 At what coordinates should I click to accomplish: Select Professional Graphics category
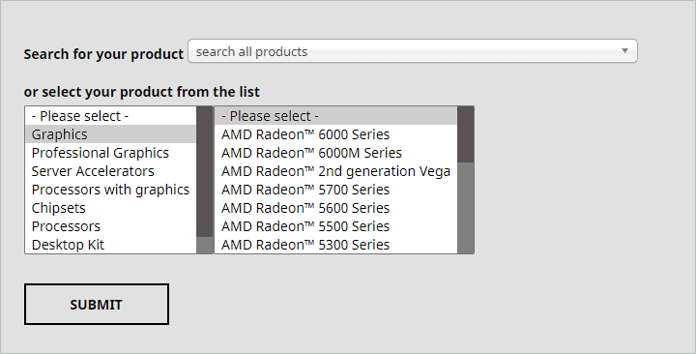coord(110,153)
